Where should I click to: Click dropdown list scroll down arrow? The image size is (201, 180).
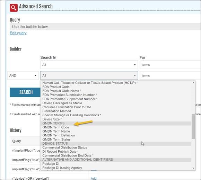click(x=193, y=168)
